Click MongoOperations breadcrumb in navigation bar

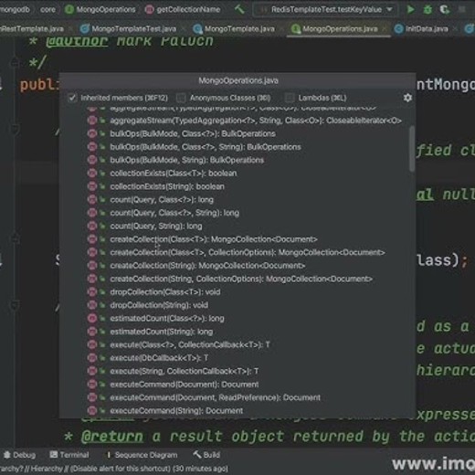click(x=100, y=10)
